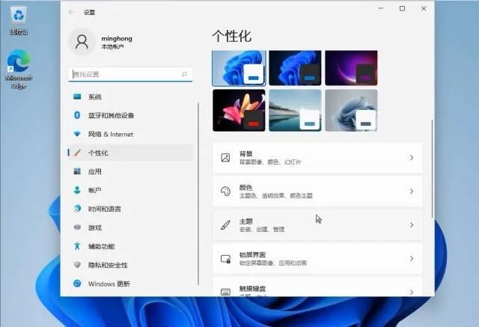Open 时间和语言 settings category

coord(131,209)
